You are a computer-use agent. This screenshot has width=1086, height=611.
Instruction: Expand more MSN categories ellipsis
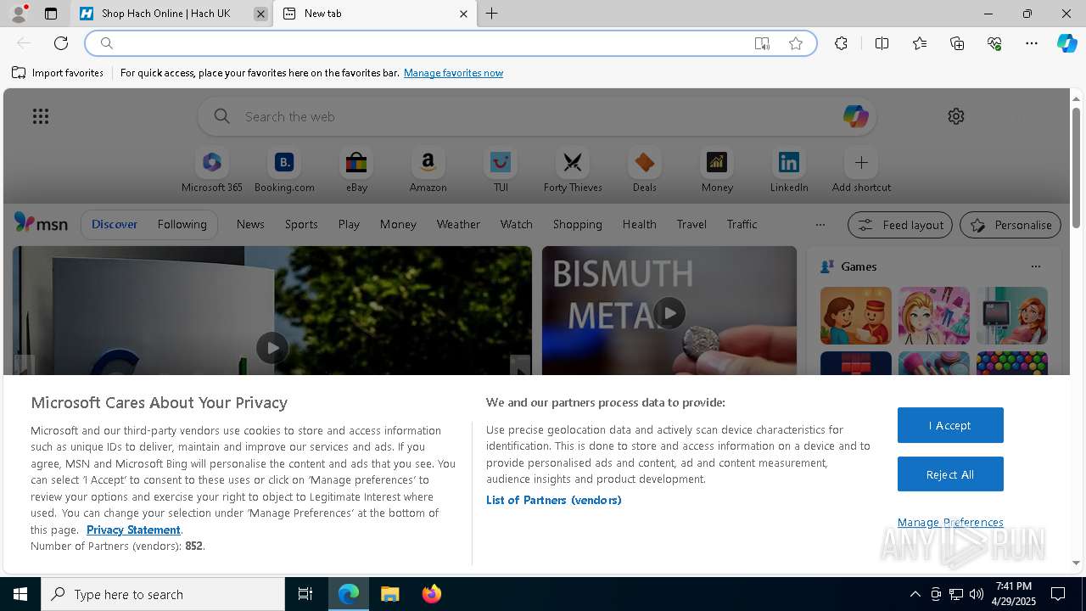tap(820, 225)
